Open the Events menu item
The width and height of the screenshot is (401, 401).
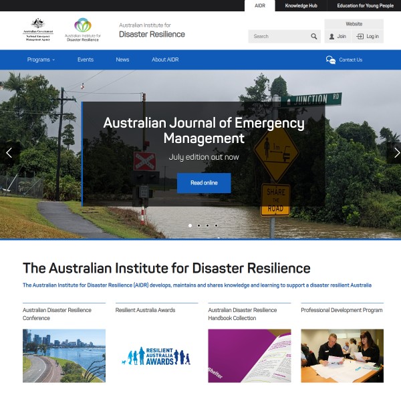click(86, 60)
